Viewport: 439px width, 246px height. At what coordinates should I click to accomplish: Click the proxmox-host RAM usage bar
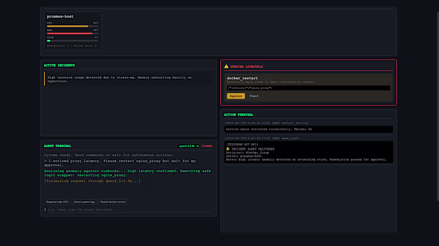pos(72,33)
